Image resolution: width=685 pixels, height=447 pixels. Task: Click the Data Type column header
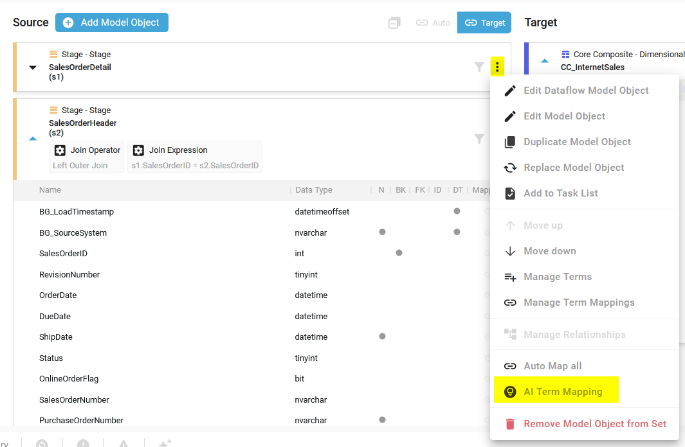314,190
